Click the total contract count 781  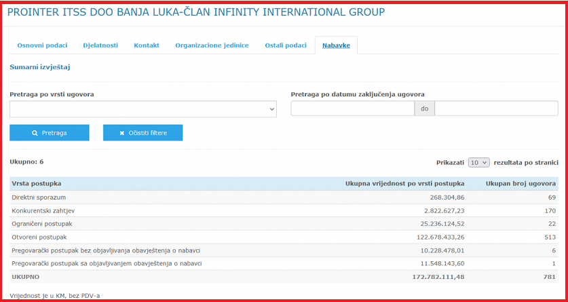(x=550, y=277)
